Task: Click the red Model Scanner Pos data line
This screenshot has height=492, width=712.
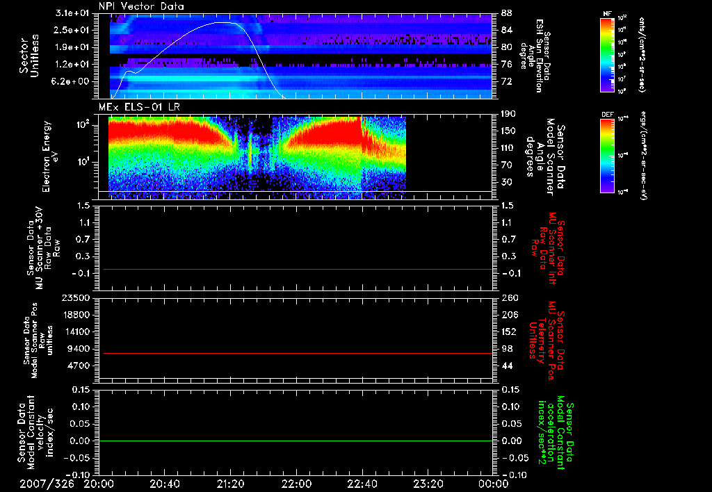Action: click(298, 353)
